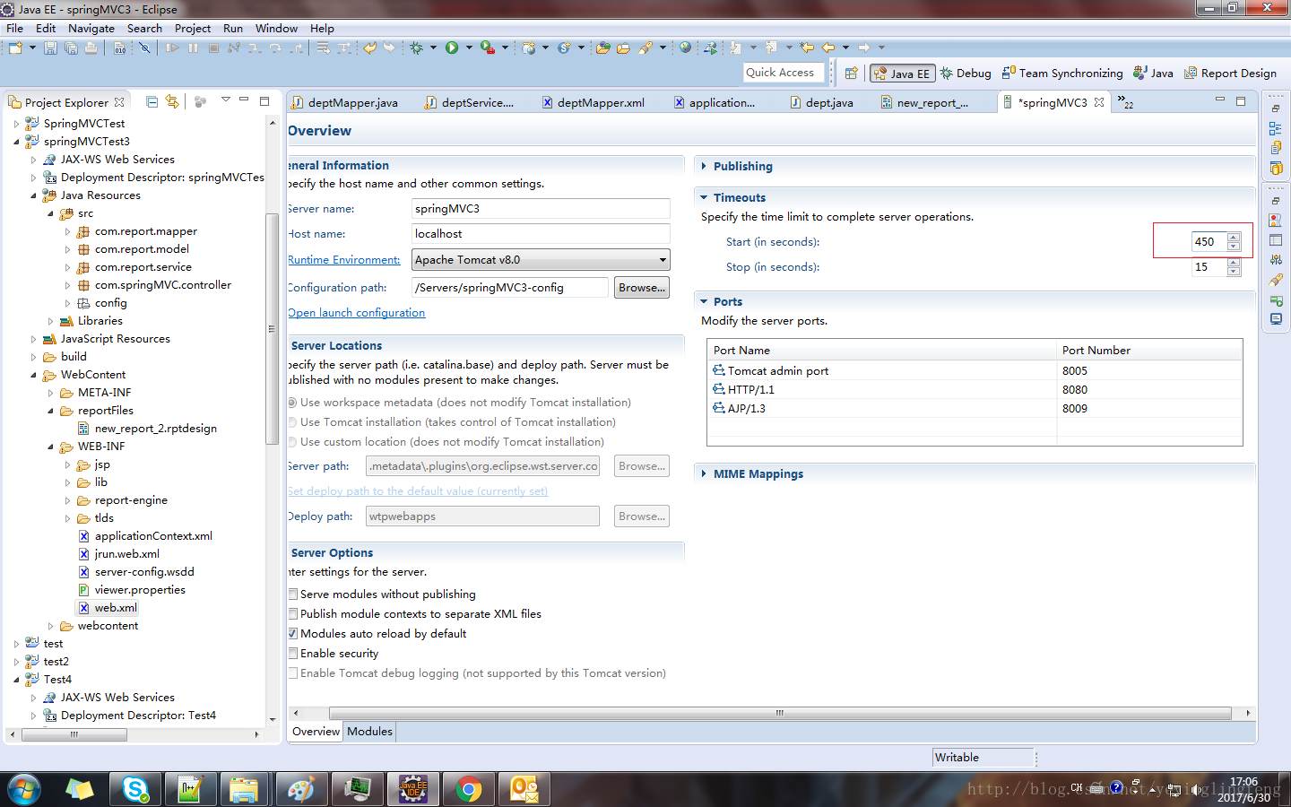Select Use workspace metadata radio button
Screen dimensions: 1291x807
[x=292, y=403]
